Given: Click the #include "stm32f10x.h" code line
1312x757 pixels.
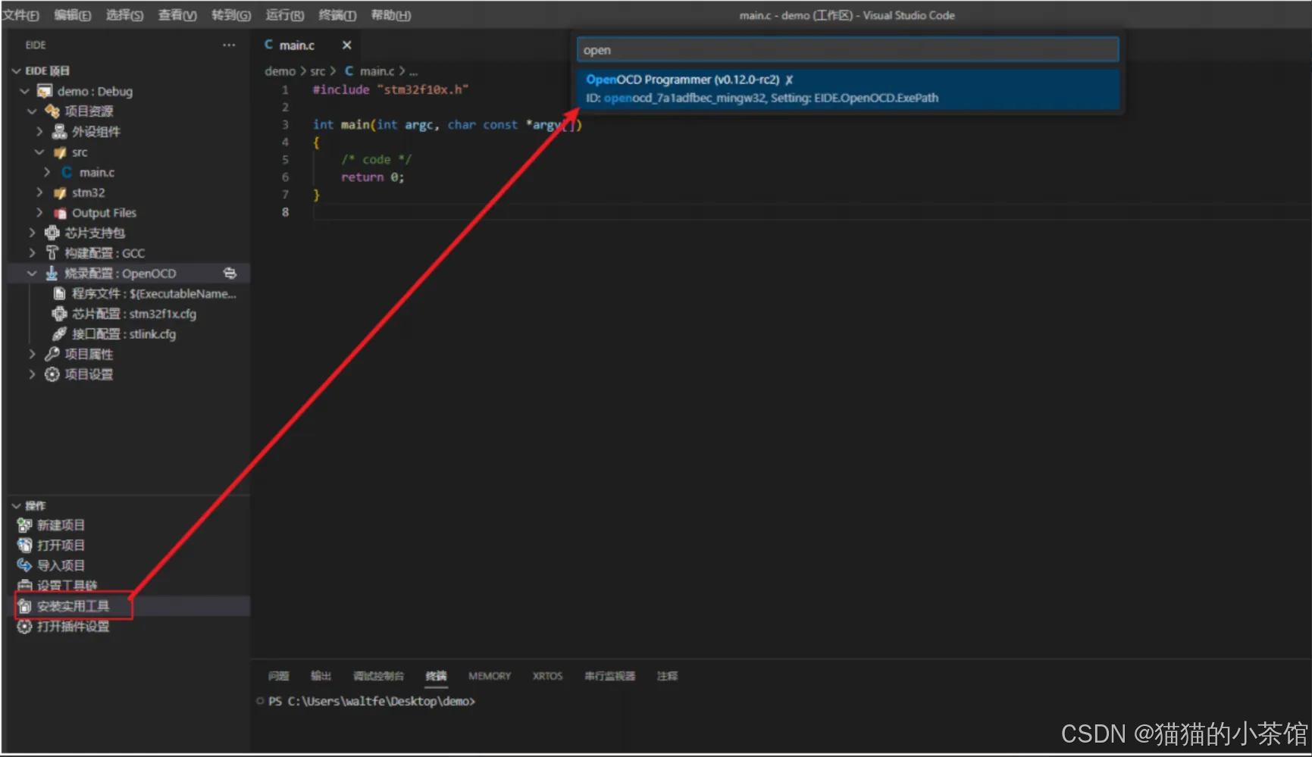Looking at the screenshot, I should [x=390, y=89].
